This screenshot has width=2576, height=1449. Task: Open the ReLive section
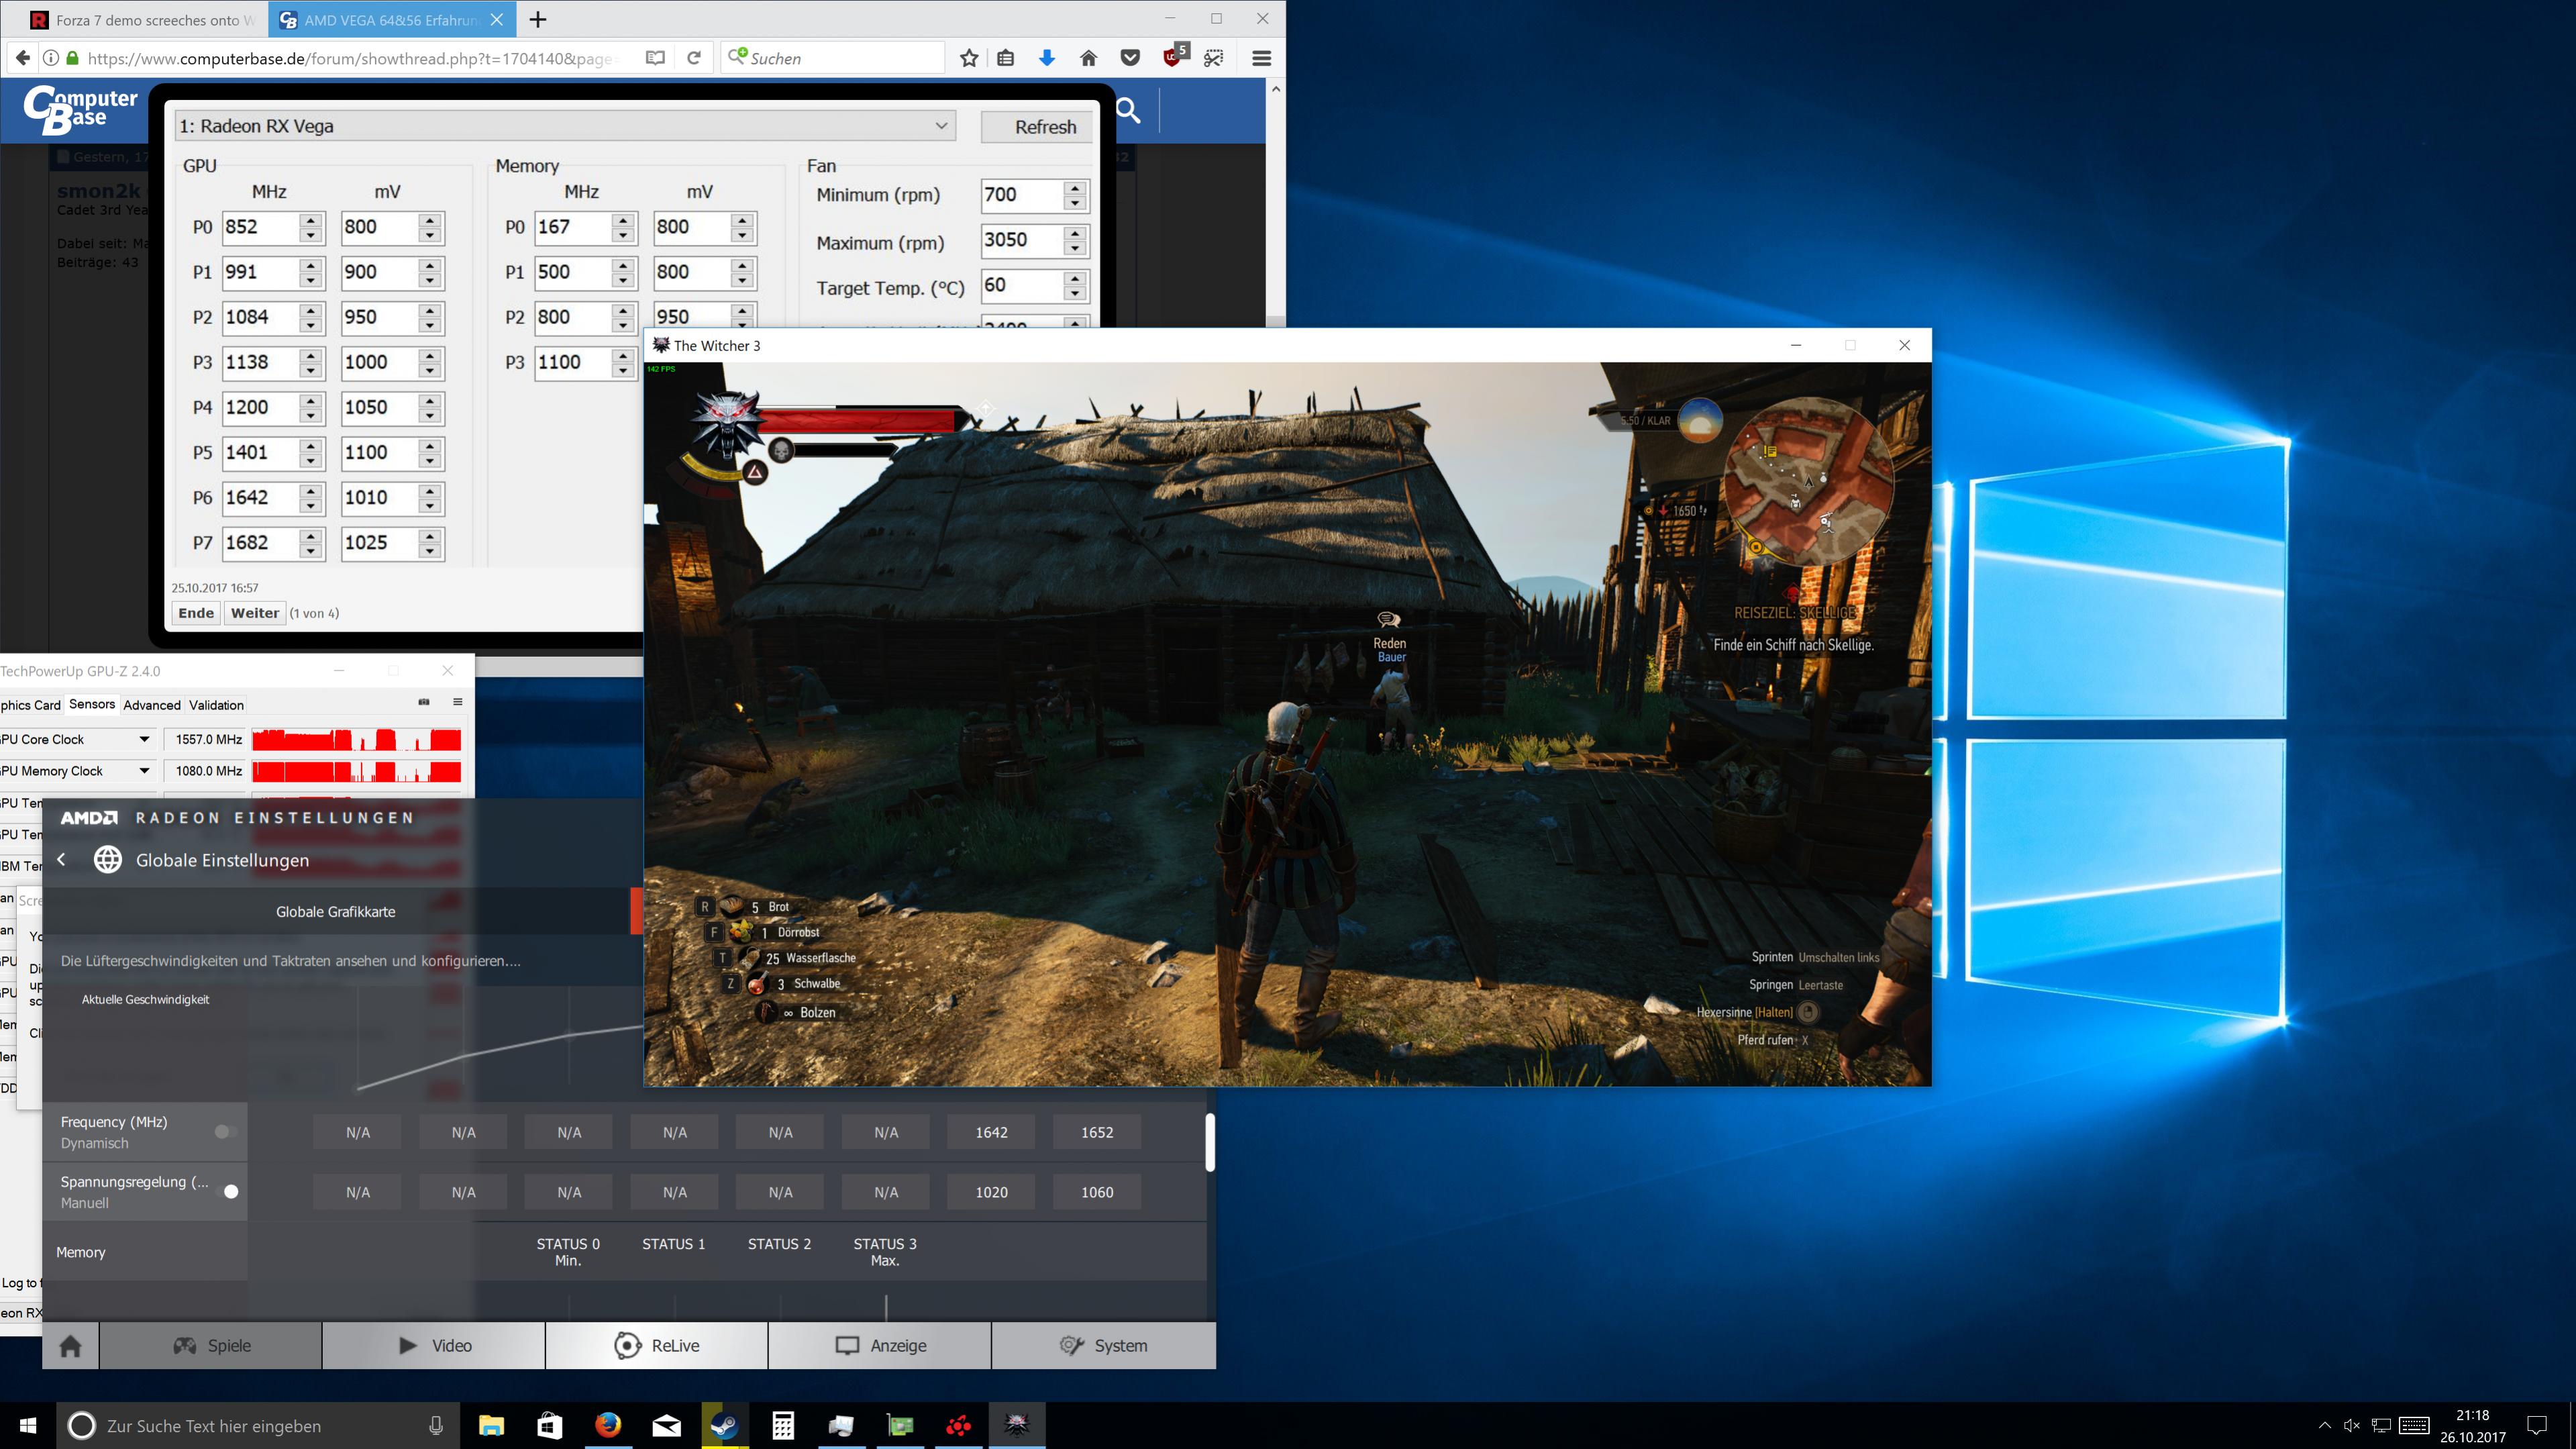point(657,1346)
